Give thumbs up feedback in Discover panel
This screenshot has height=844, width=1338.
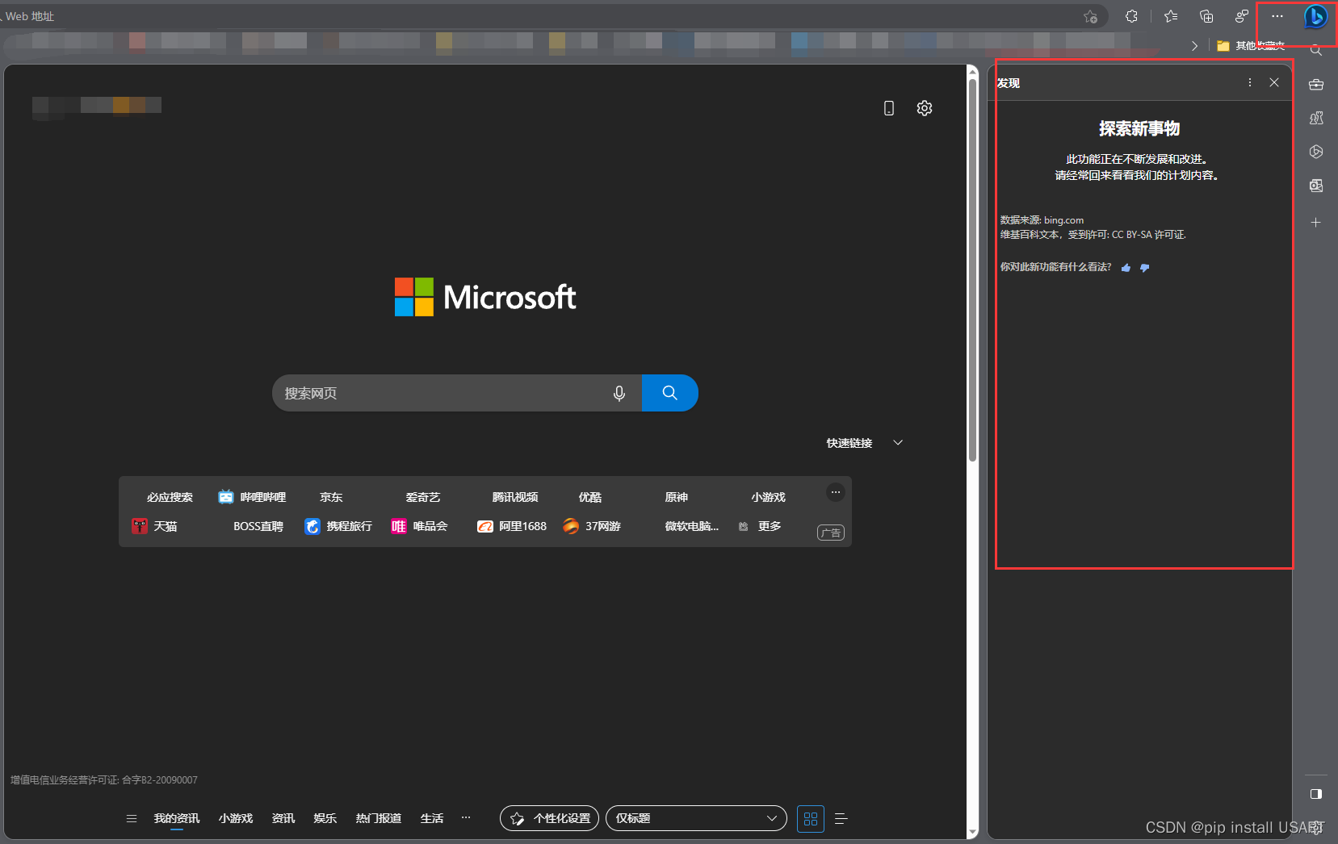coord(1126,268)
